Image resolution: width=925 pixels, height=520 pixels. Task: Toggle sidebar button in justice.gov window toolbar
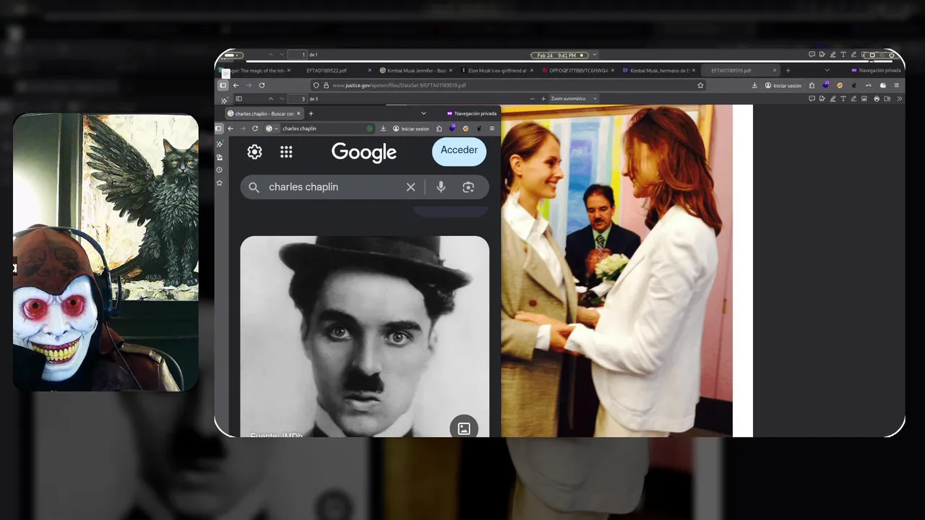tap(223, 85)
